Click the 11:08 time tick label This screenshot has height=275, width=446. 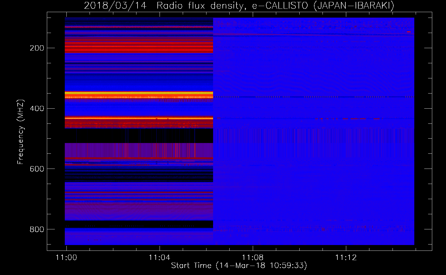(x=253, y=258)
